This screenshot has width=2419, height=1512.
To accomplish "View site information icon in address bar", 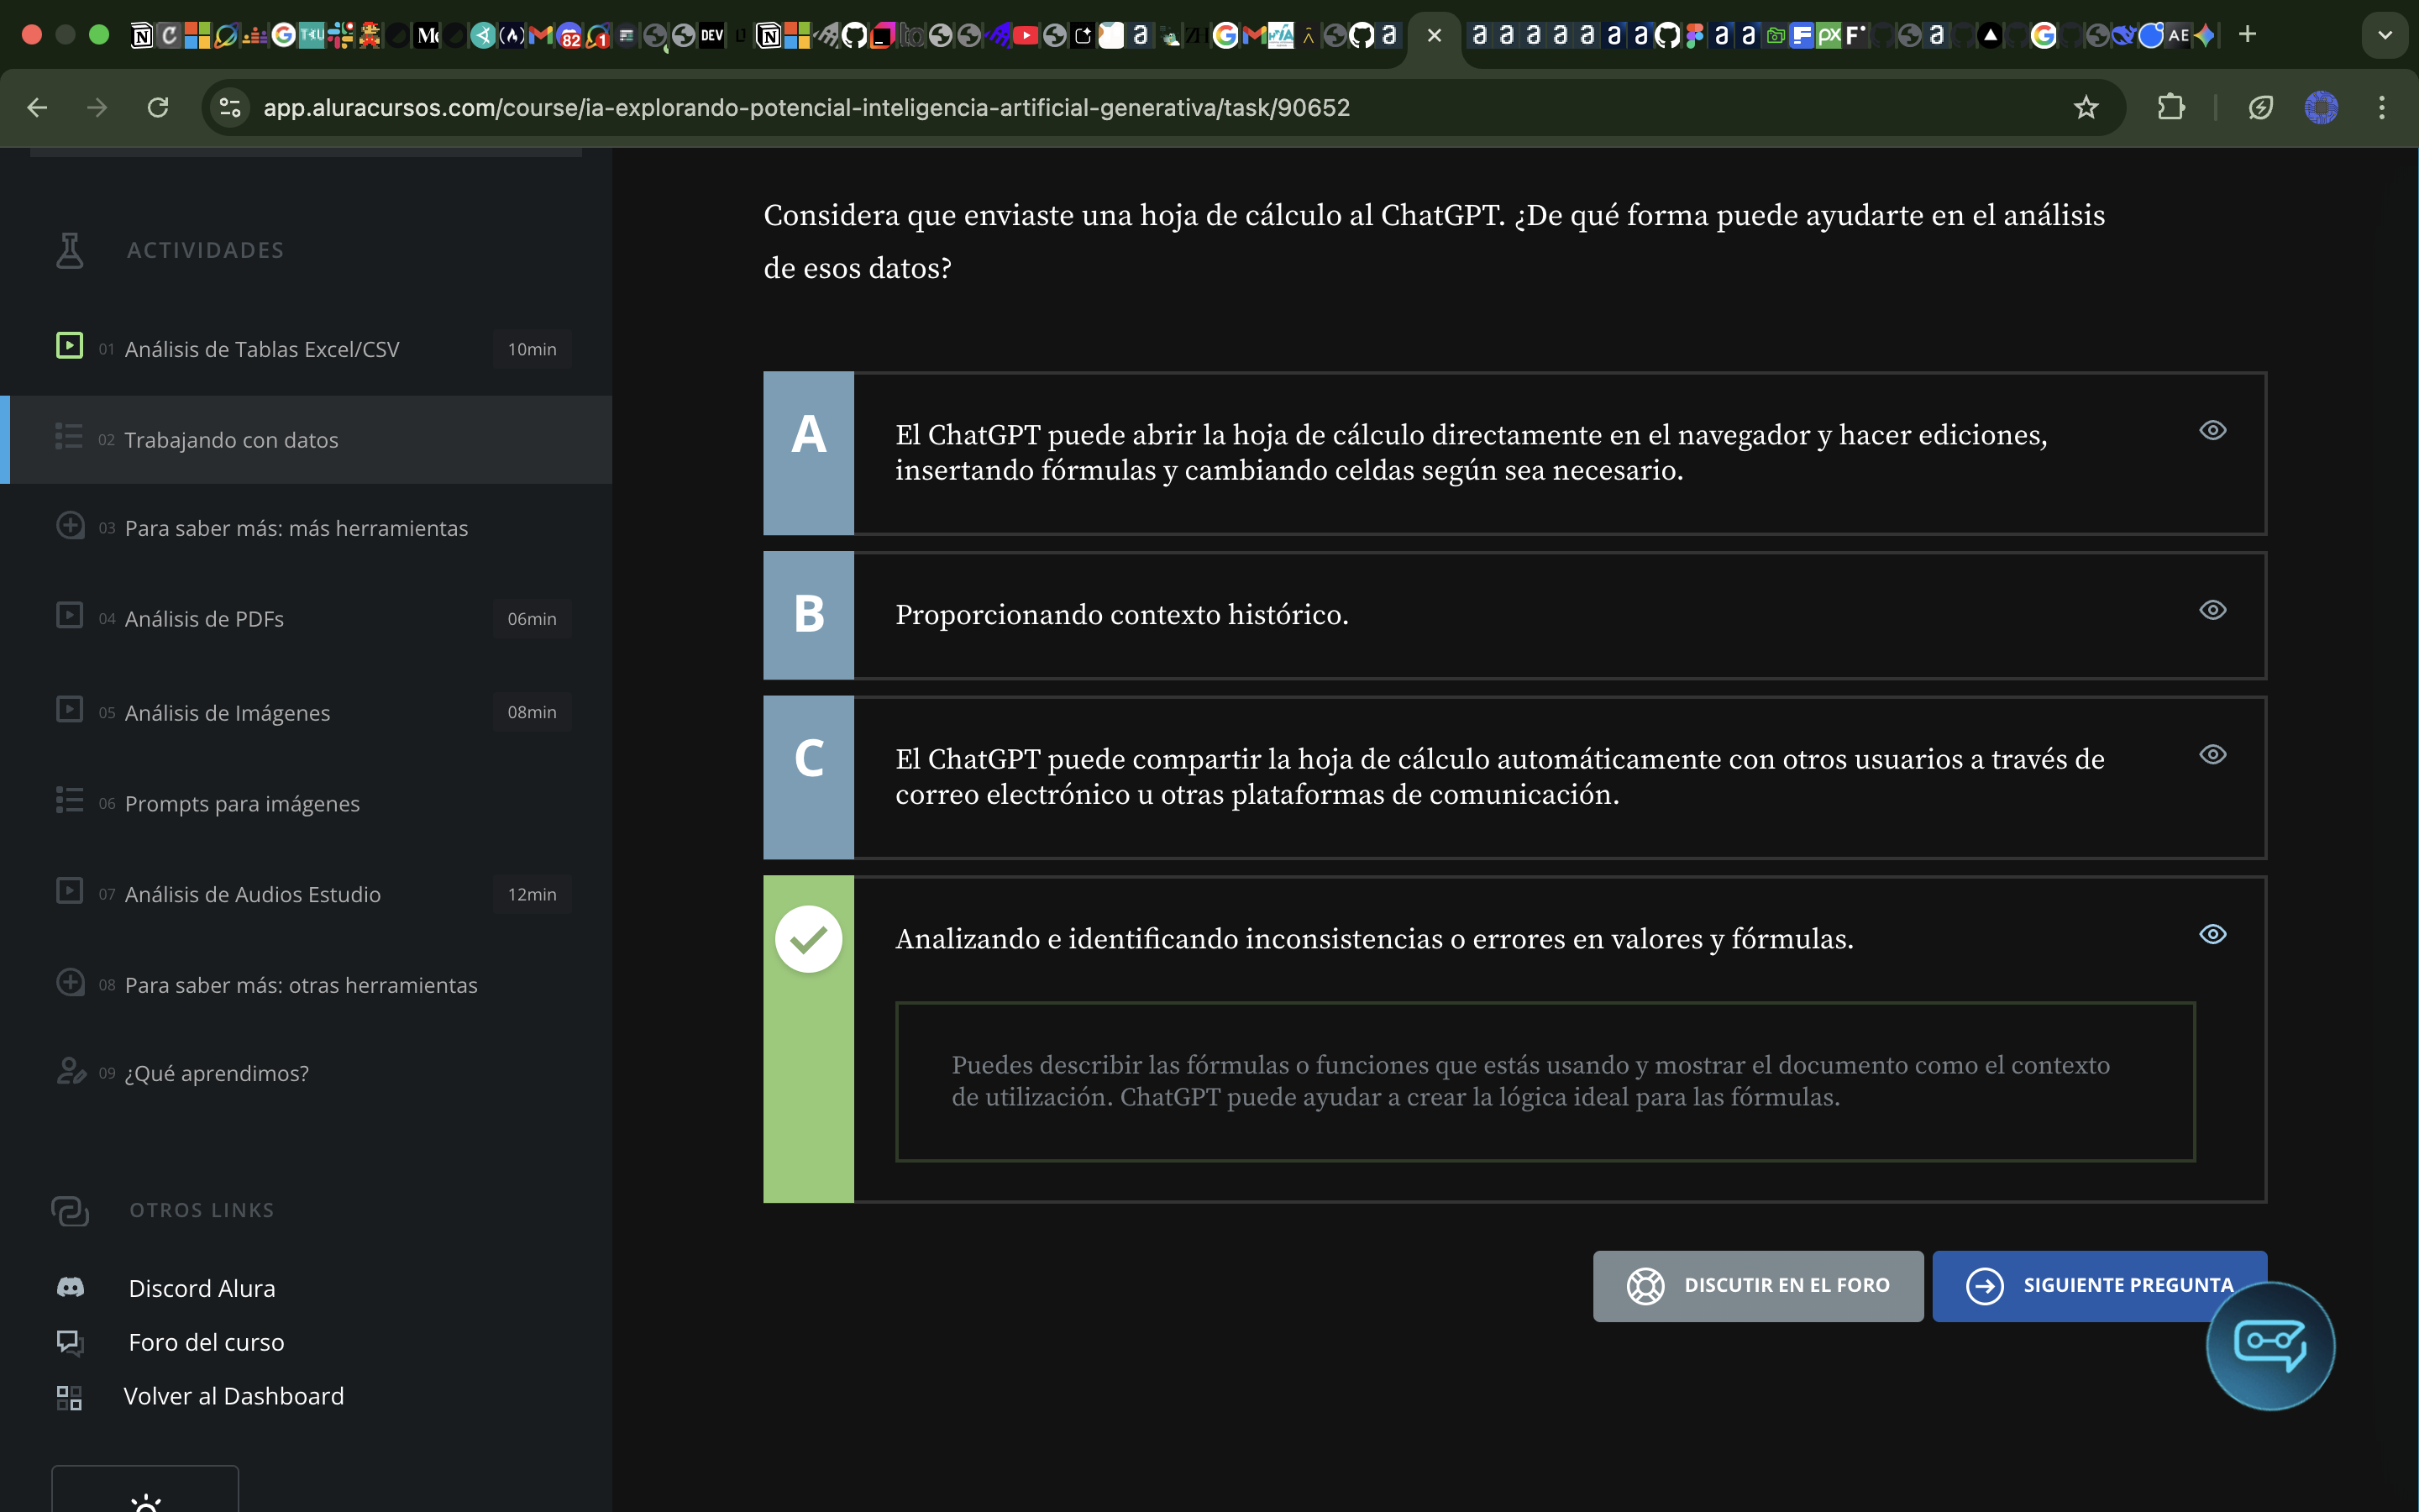I will 230,107.
